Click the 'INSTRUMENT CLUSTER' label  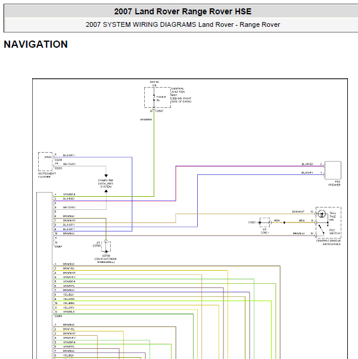point(47,175)
